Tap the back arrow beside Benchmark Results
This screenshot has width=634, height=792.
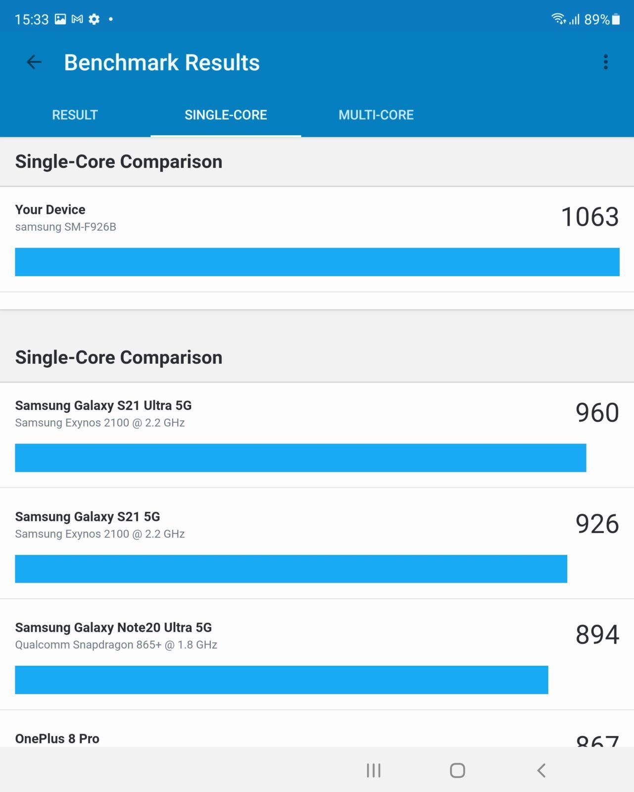[34, 62]
